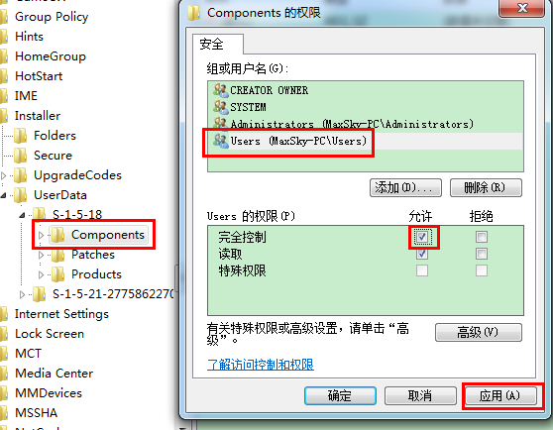The image size is (553, 430).
Task: Expand the UpgradeCodes tree node
Action: pyautogui.click(x=4, y=175)
